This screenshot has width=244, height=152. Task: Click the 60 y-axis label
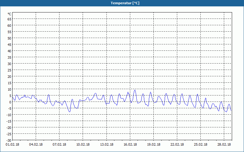pyautogui.click(x=9, y=26)
